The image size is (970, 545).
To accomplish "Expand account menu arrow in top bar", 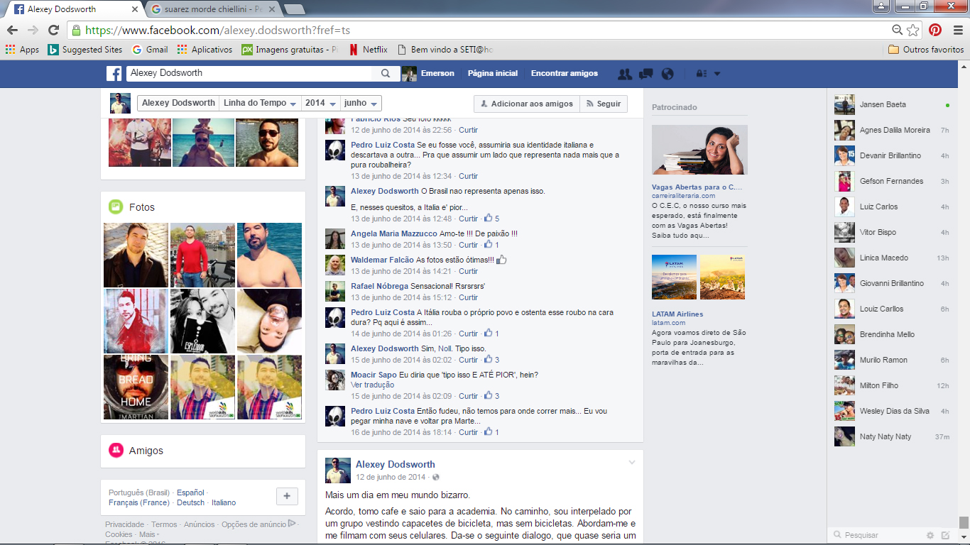I will (x=717, y=74).
